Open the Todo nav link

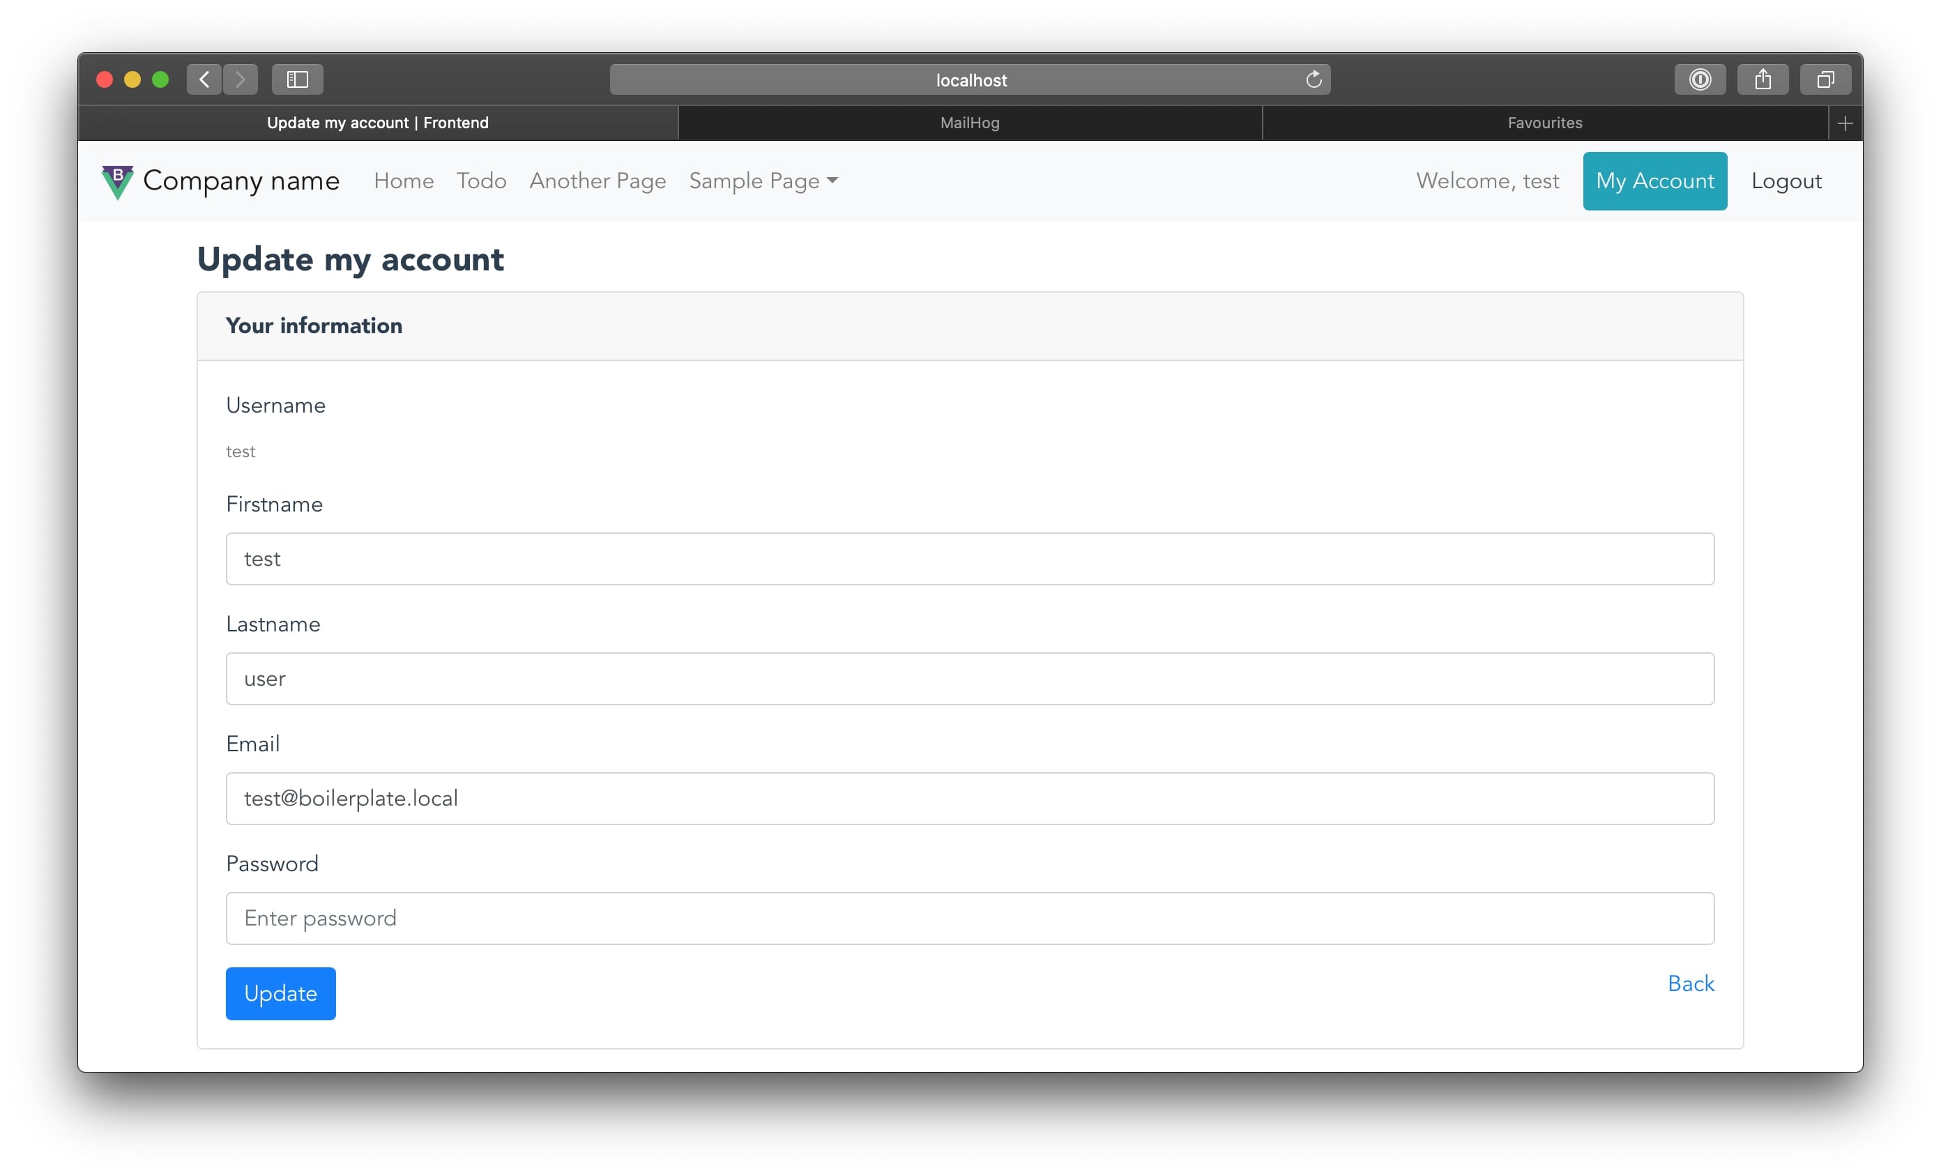pos(481,181)
